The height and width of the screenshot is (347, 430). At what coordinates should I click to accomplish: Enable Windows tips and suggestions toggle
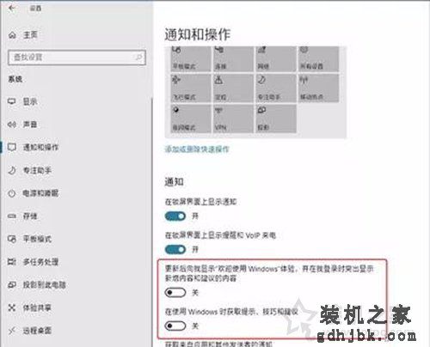[175, 326]
